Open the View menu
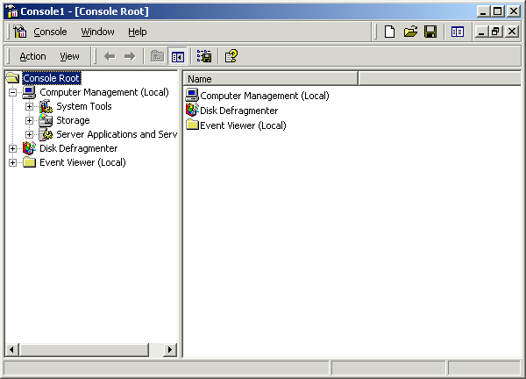 (69, 56)
